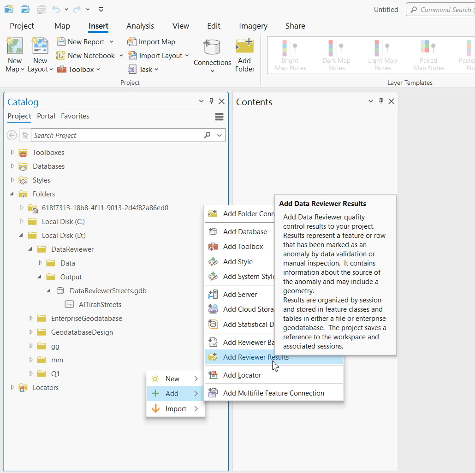475x473 pixels.
Task: Unpin the Catalog pane
Action: pos(211,101)
